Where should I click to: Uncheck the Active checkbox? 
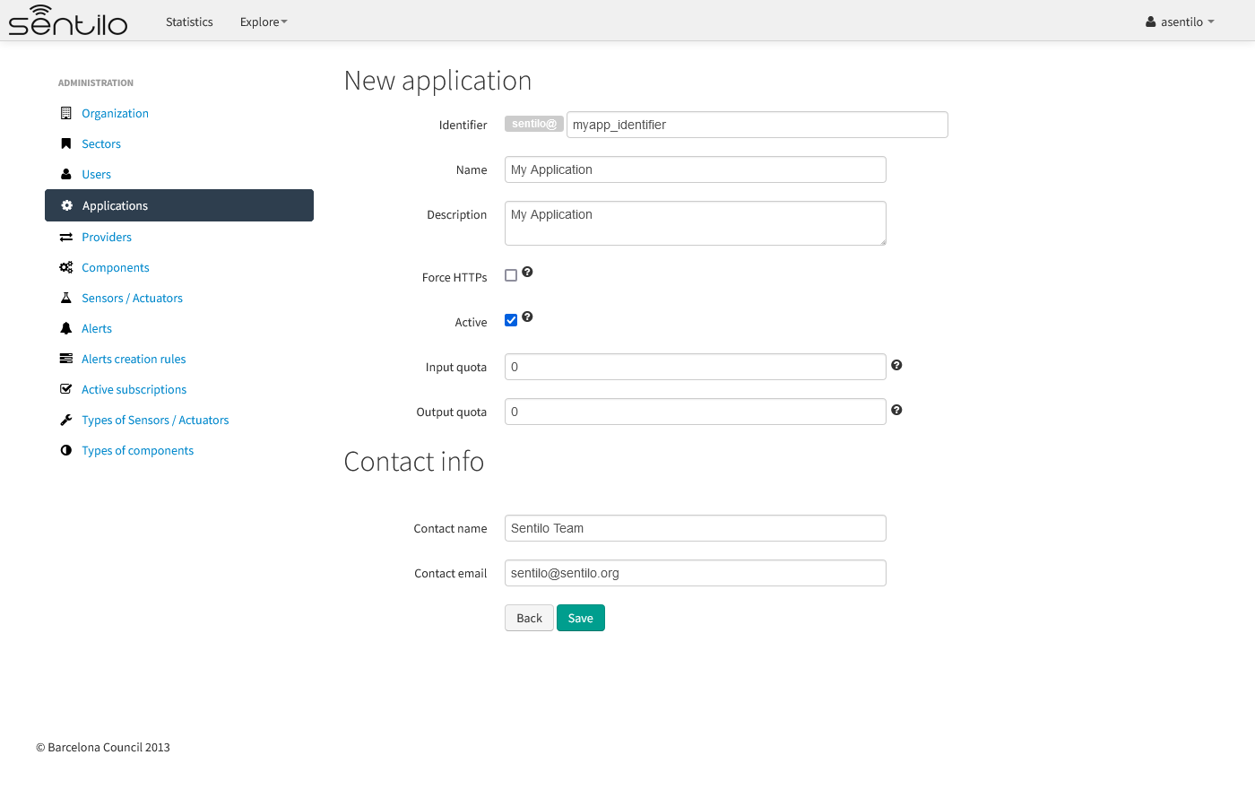511,320
